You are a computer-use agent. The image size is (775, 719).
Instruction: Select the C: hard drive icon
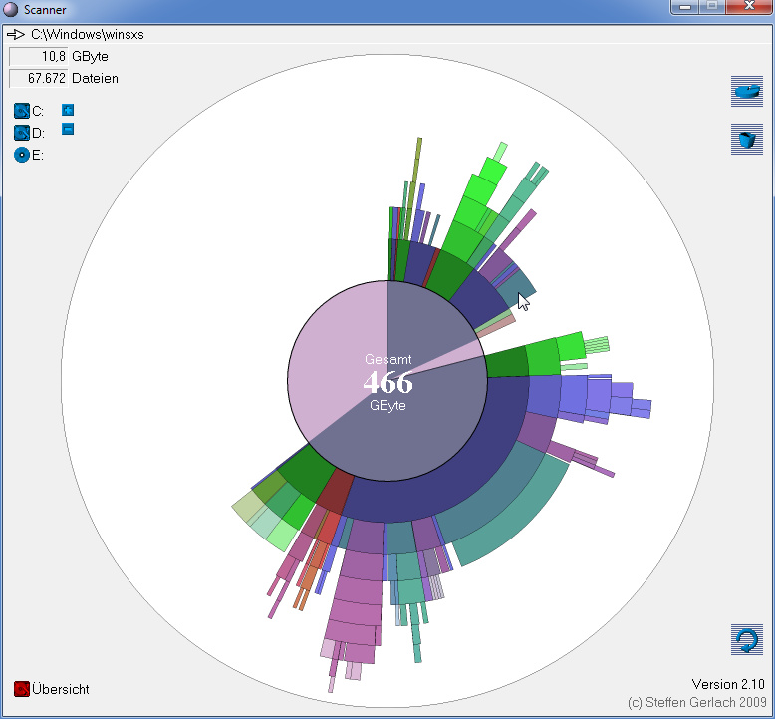tap(22, 111)
